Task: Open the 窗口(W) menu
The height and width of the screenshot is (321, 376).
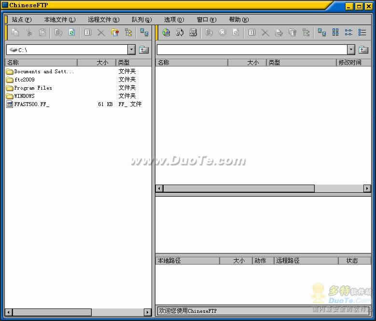Action: click(x=207, y=20)
